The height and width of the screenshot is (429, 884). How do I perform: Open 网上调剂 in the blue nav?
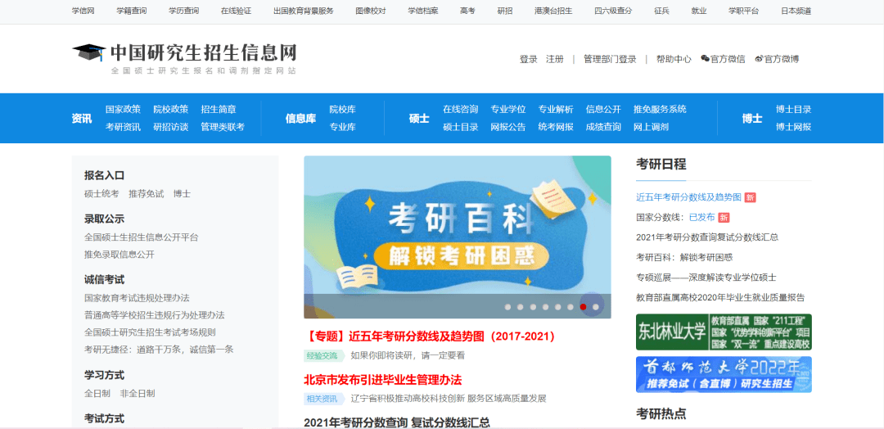tap(652, 127)
